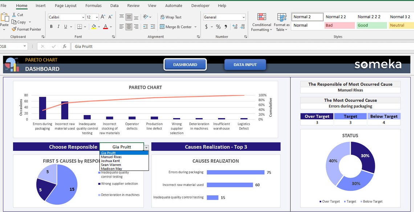Viewport: 414px width, 212px height.
Task: Toggle Wrap Text for selected cell
Action: pos(169,17)
